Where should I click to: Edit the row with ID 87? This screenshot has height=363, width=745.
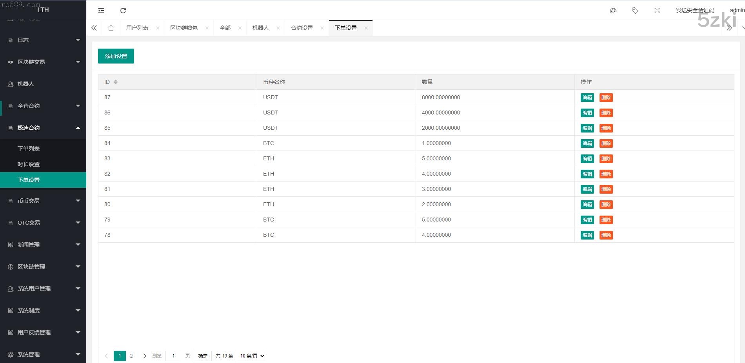click(587, 98)
